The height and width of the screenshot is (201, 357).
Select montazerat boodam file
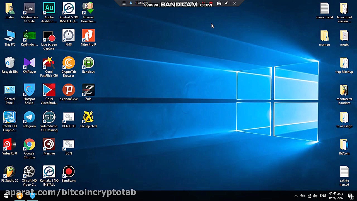point(344,90)
